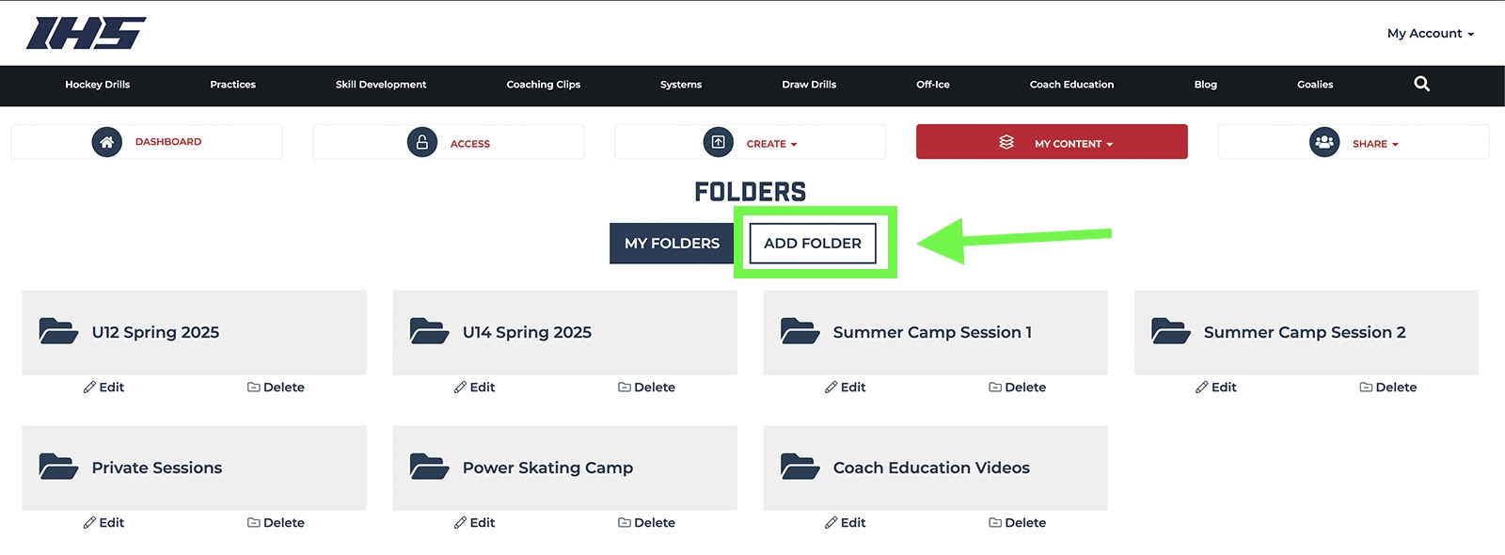Open the My Content dropdown menu
Screen dimensions: 1505x555
click(x=1052, y=142)
